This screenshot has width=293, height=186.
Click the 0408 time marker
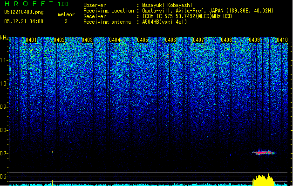tap(226, 40)
